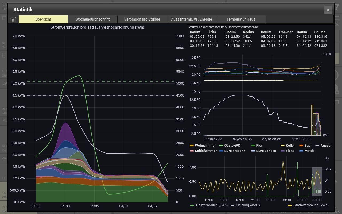Toggle the Mattis legend series
342x214 pixels.
coord(309,151)
